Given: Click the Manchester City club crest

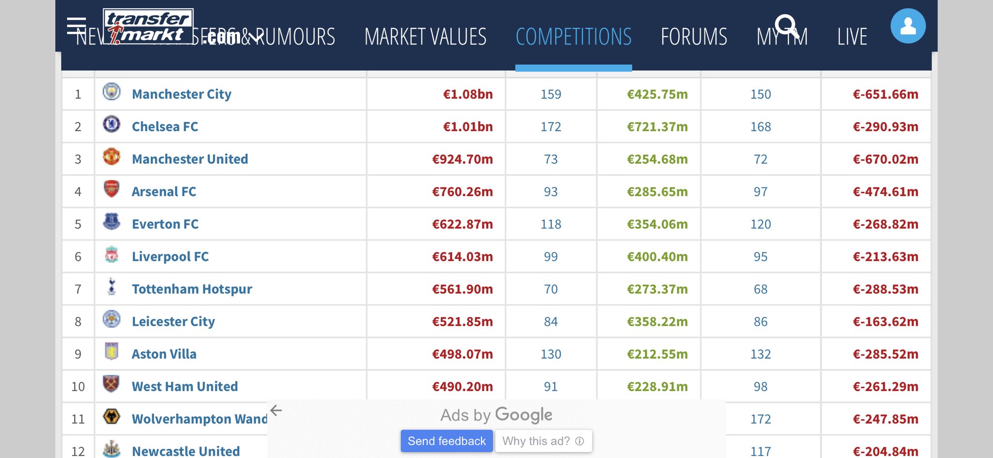Looking at the screenshot, I should [x=112, y=92].
